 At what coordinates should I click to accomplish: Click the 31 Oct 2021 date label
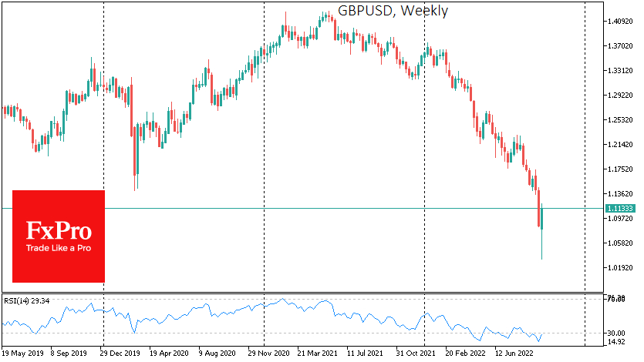416,353
